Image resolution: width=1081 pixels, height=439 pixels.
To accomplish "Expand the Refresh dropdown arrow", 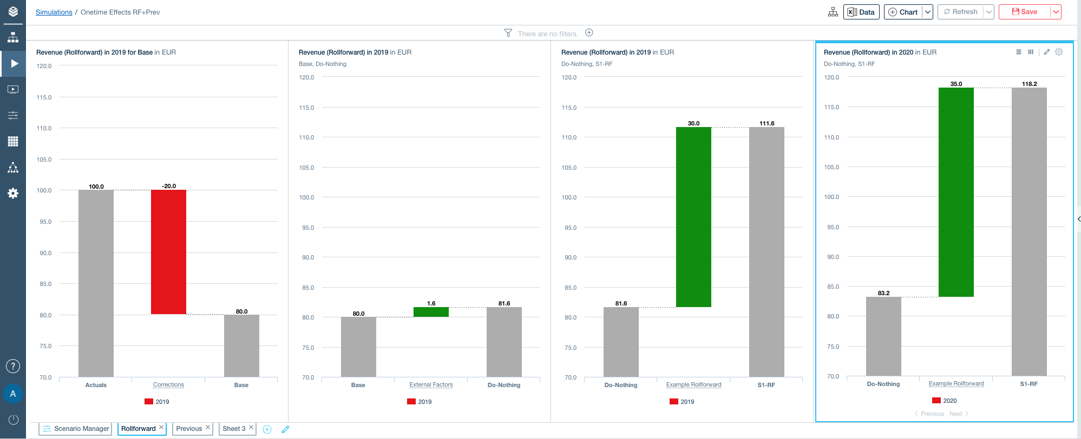I will (988, 12).
